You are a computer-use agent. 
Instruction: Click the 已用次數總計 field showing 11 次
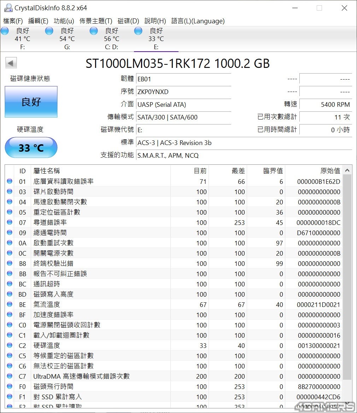coord(326,117)
